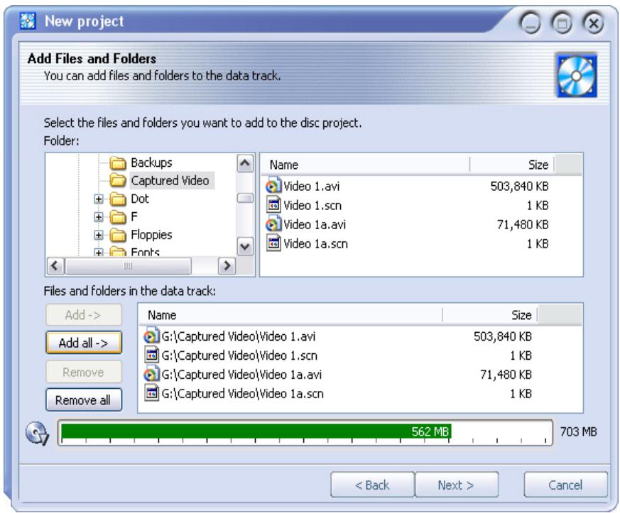Maximize the New project window

point(562,23)
